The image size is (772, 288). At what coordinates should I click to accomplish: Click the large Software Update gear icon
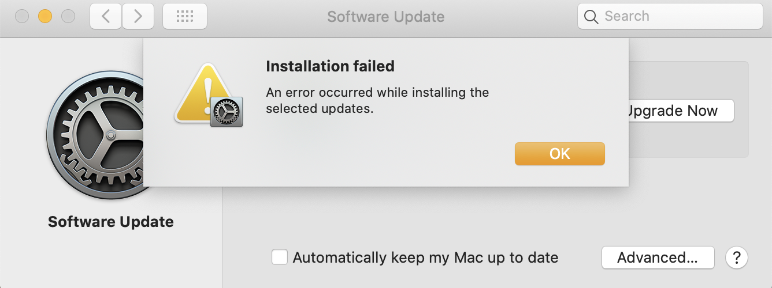[x=95, y=138]
